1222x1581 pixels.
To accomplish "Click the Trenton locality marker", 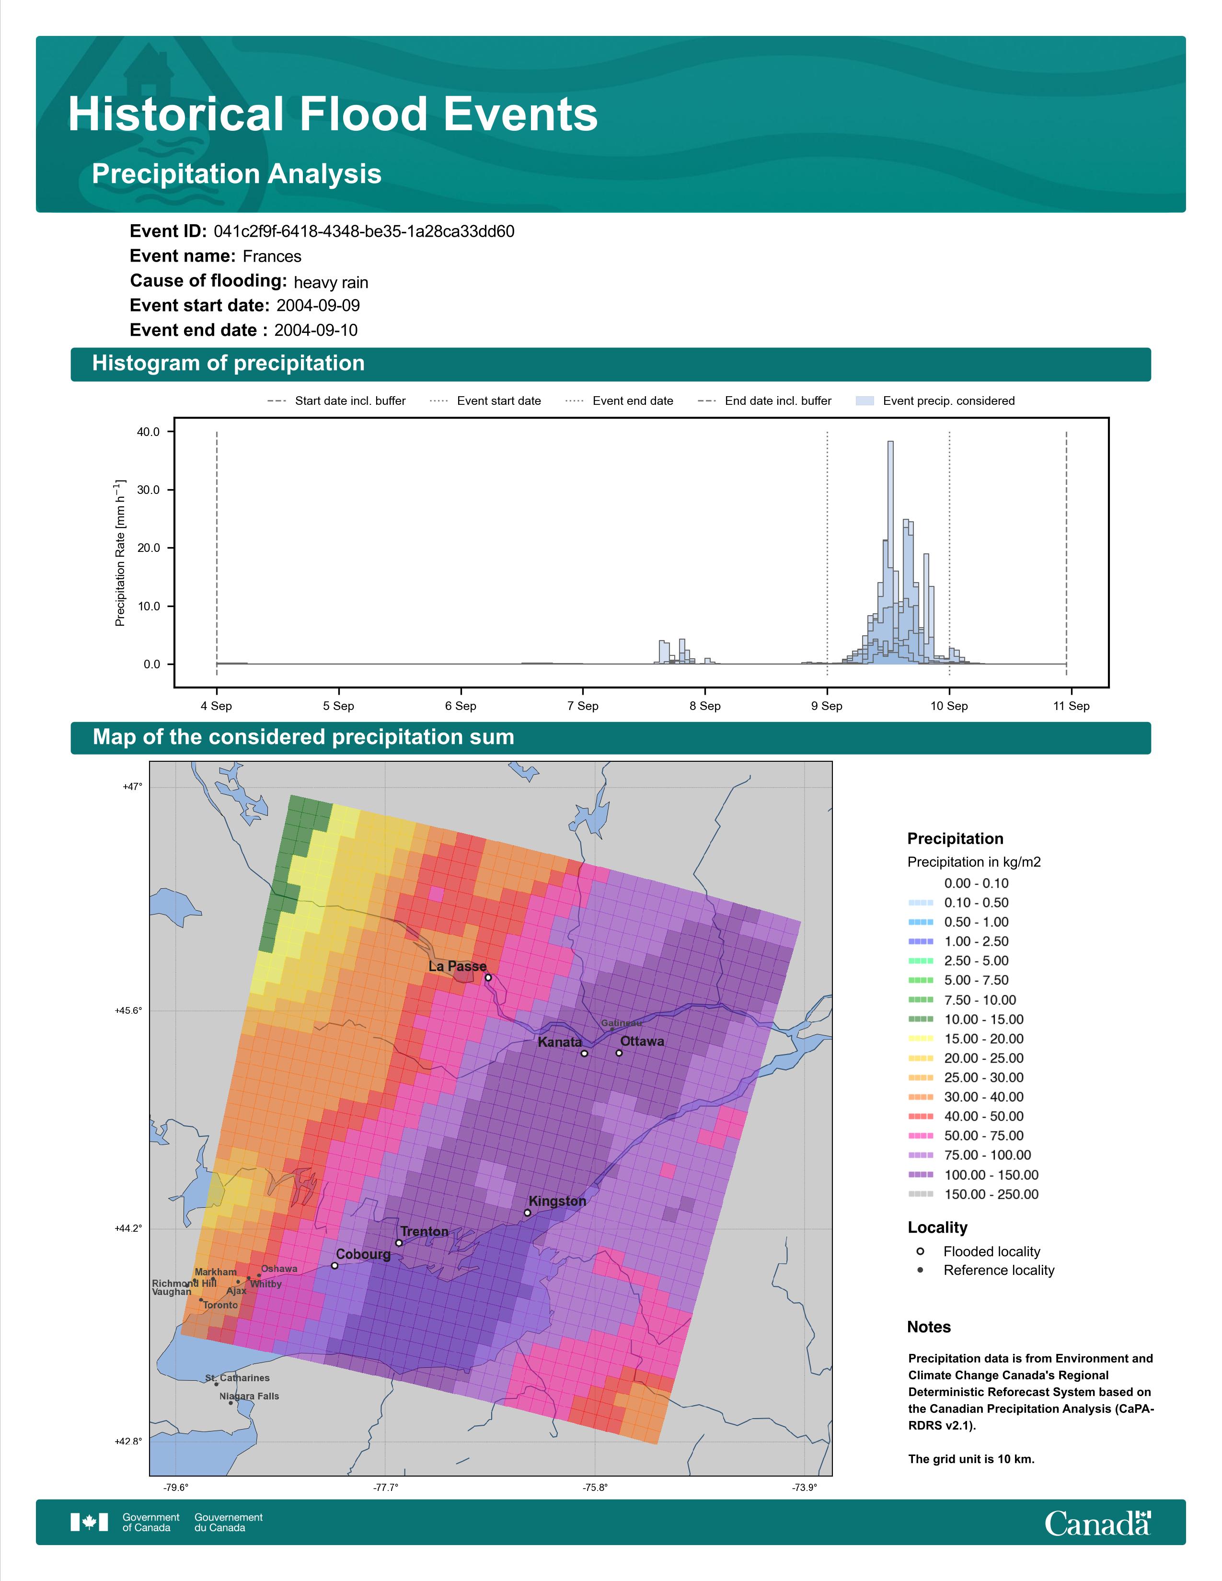I will click(x=398, y=1243).
